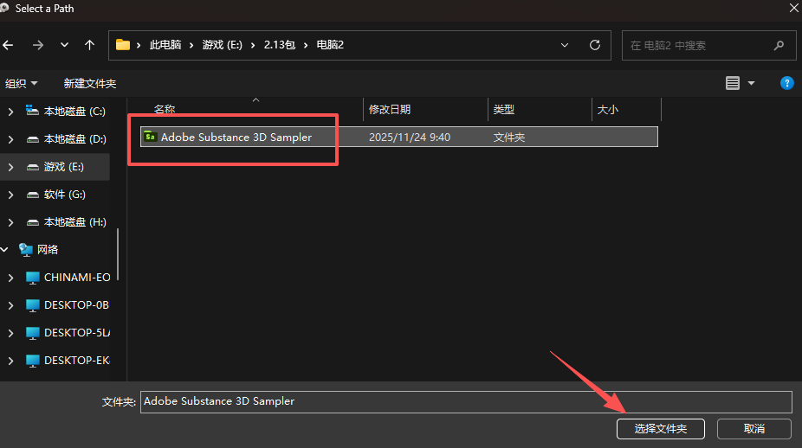802x448 pixels.
Task: Navigate to 游戏 (E:) in the breadcrumb
Action: (x=222, y=45)
